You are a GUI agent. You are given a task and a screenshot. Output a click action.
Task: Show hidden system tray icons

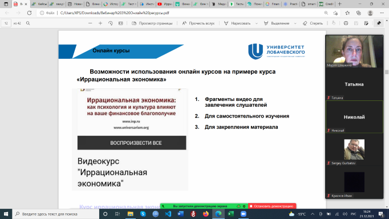click(313, 214)
